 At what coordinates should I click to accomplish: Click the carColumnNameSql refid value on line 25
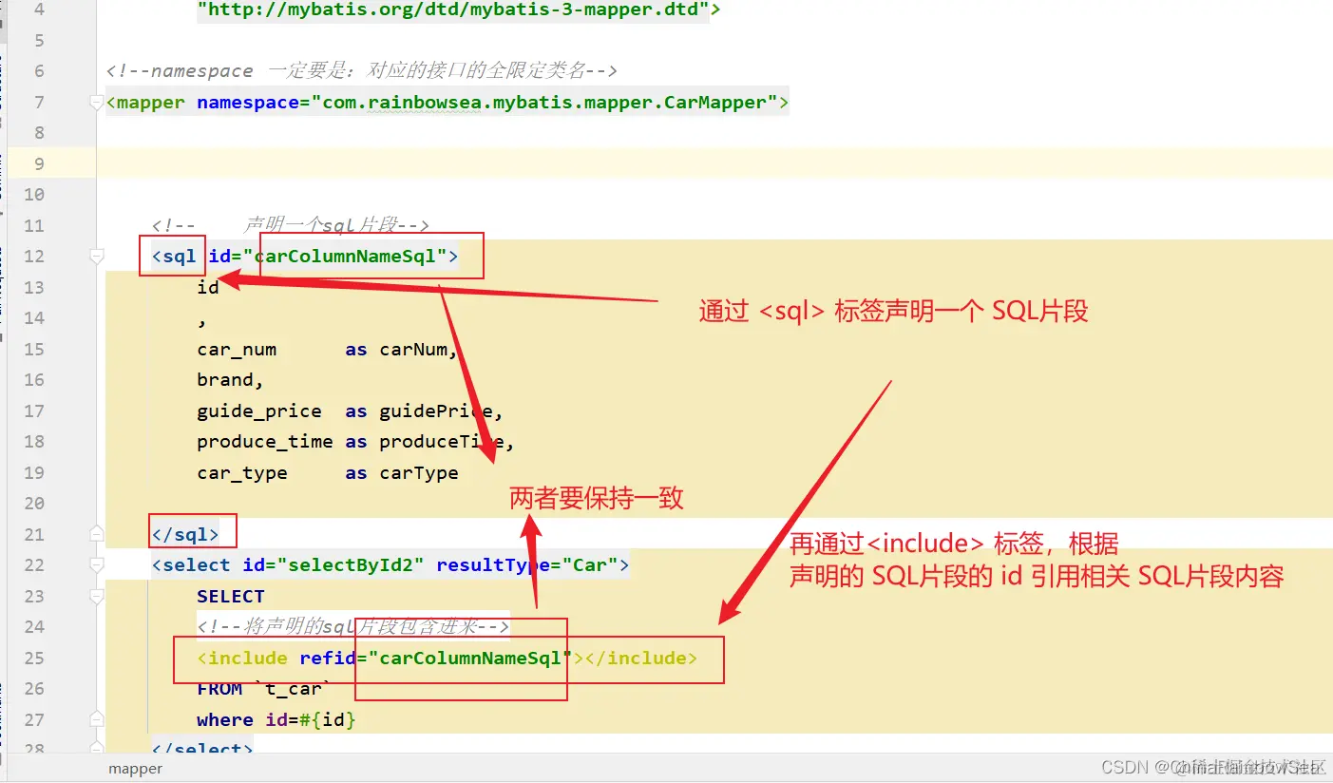[x=470, y=659]
